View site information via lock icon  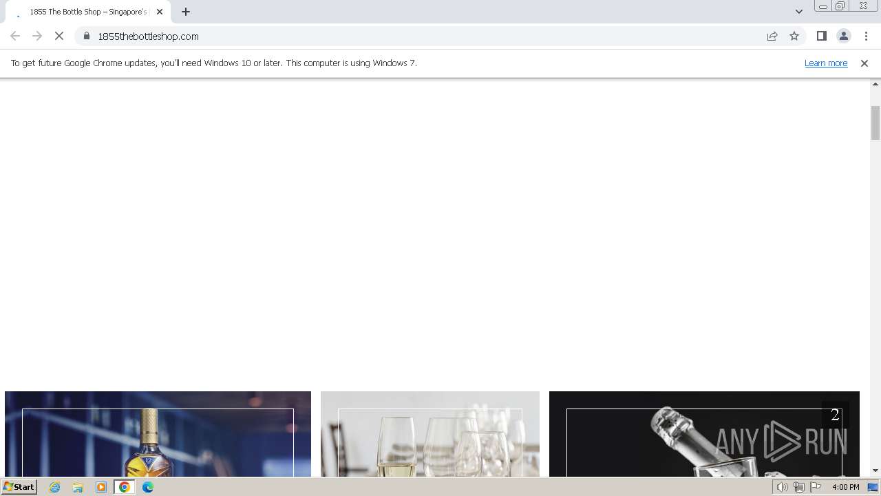tap(87, 36)
